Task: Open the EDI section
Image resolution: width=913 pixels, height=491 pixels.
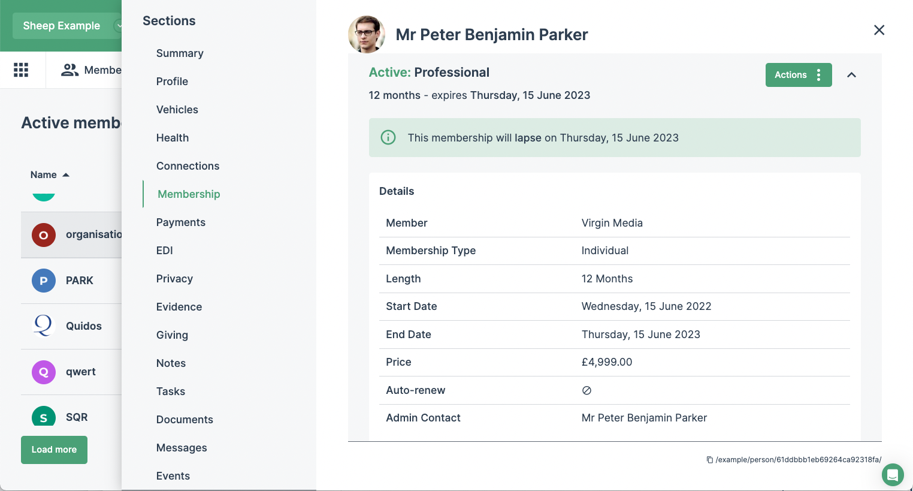Action: (x=164, y=250)
